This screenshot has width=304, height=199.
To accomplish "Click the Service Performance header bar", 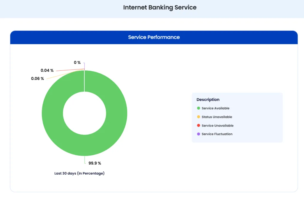I will pos(154,37).
